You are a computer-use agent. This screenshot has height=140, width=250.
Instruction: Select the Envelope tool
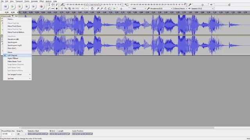[53, 5]
